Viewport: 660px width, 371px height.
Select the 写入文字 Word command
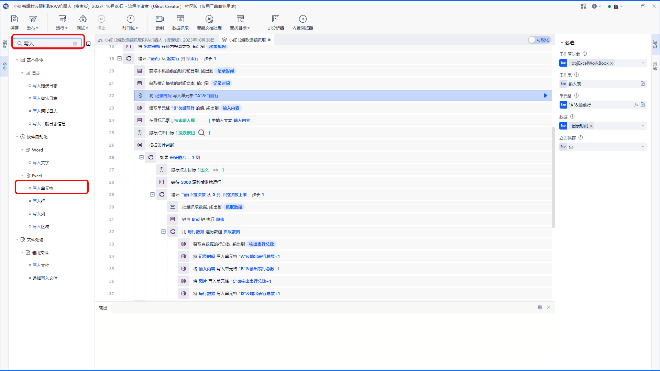tap(41, 162)
